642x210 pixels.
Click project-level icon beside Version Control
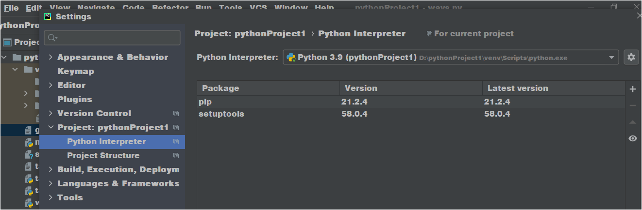pos(176,114)
